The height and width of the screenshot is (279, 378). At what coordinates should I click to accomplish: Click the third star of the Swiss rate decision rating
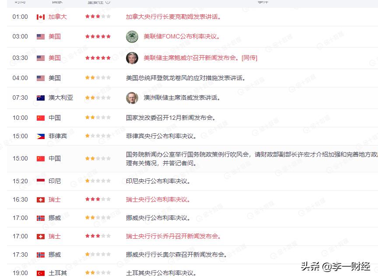[98, 199]
